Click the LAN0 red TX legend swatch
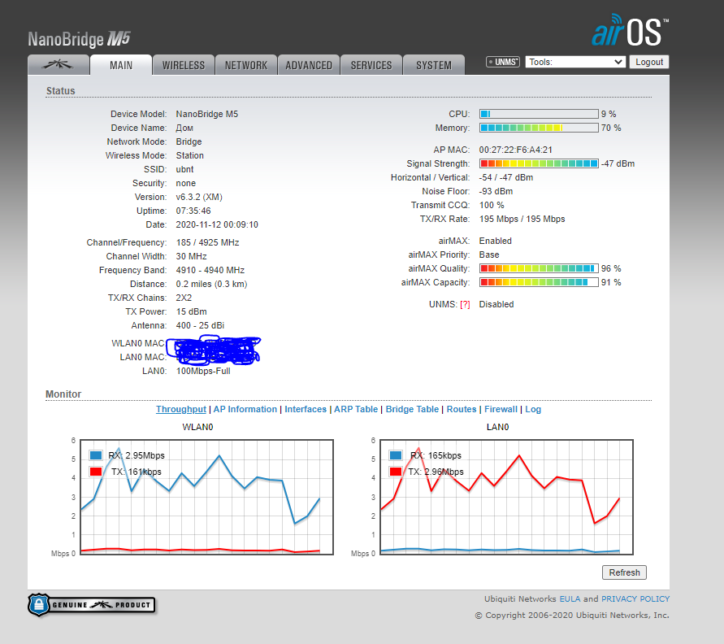Image resolution: width=724 pixels, height=644 pixels. pos(396,472)
